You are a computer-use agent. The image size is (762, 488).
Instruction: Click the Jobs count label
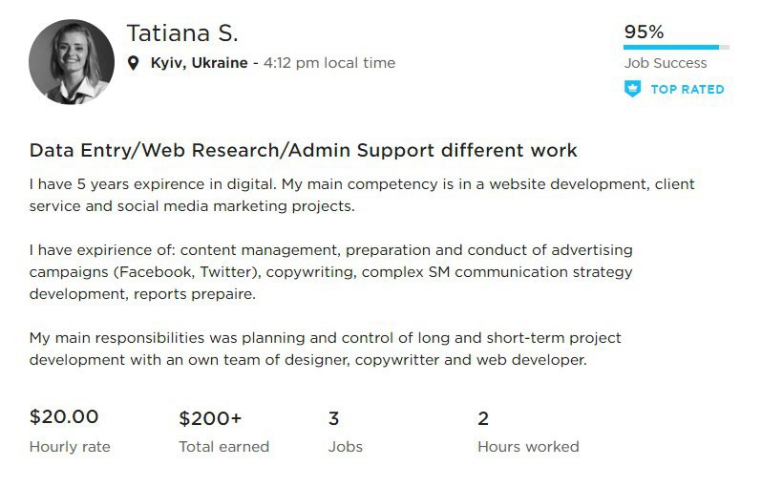coord(345,446)
